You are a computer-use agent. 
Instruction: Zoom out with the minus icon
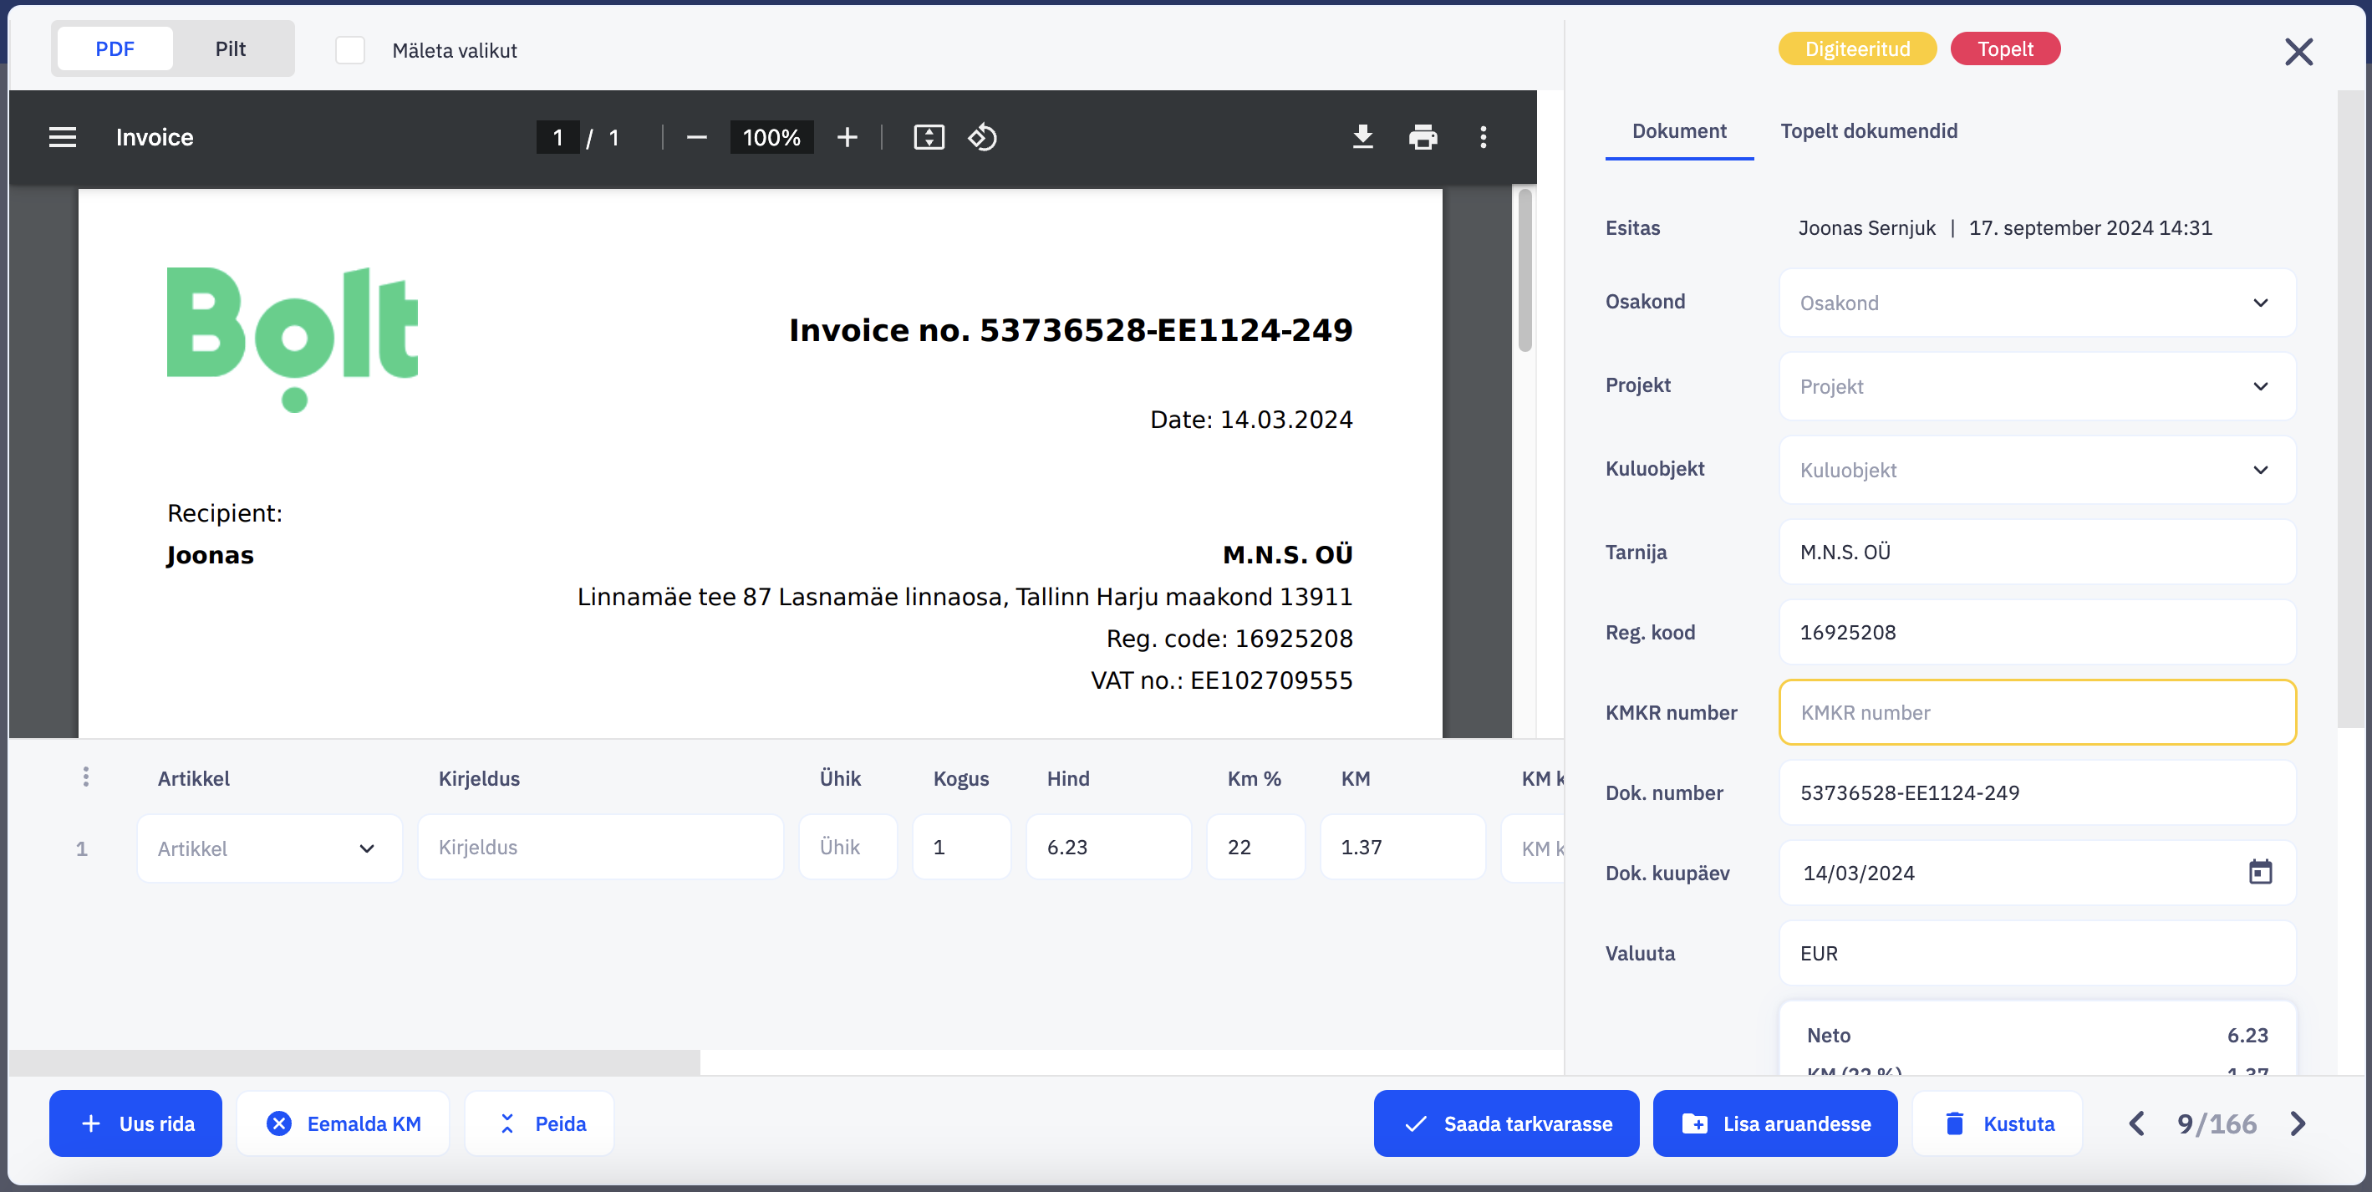696,137
